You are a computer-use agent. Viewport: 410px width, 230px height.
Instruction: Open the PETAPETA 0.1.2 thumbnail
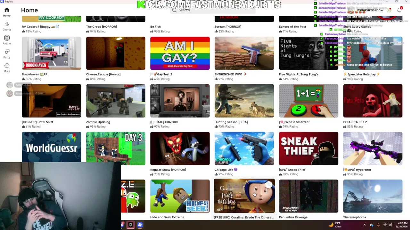(x=373, y=101)
